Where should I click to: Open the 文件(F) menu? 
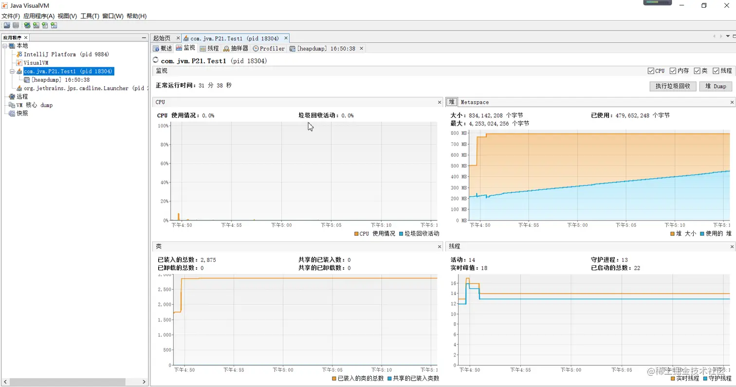(11, 16)
